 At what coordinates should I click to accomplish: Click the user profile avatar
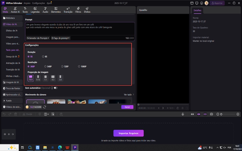tap(207, 3)
